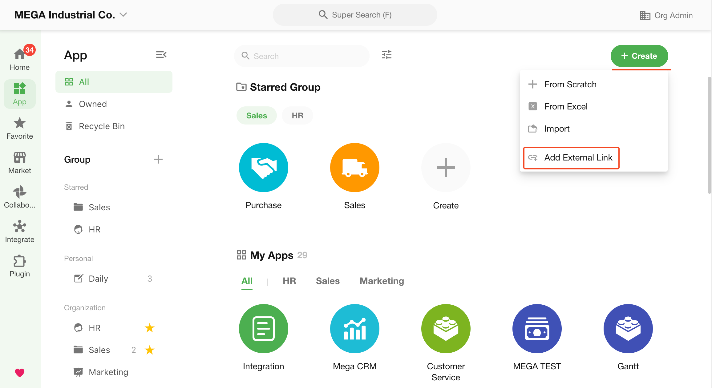
Task: Open the Collaboration sidebar icon
Action: coord(19,197)
